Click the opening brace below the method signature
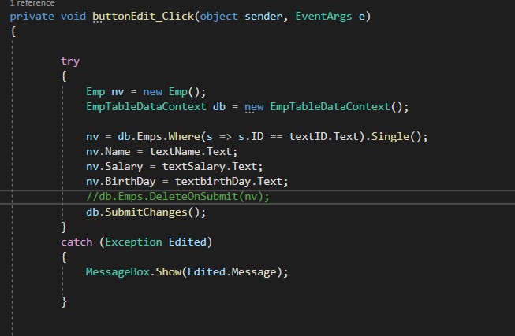 [x=13, y=31]
